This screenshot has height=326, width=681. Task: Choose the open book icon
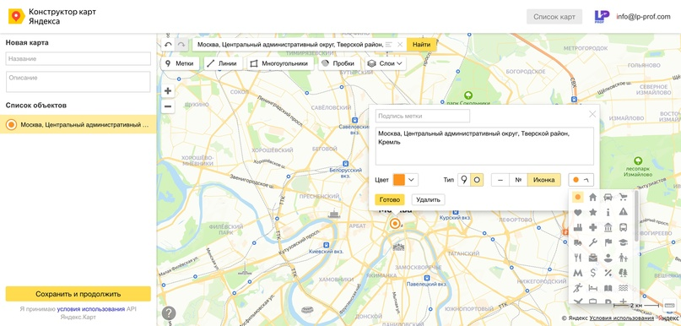click(608, 288)
